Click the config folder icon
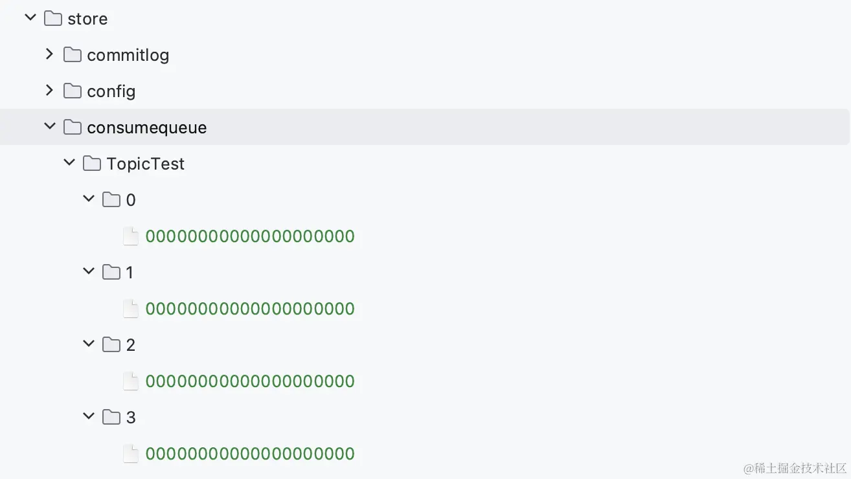 tap(73, 91)
